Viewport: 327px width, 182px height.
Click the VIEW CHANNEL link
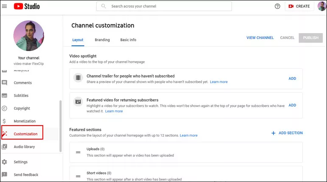coord(260,38)
